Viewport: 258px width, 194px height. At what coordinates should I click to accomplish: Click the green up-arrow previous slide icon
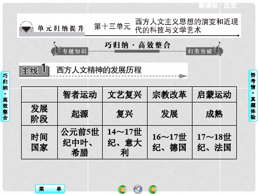pyautogui.click(x=122, y=189)
